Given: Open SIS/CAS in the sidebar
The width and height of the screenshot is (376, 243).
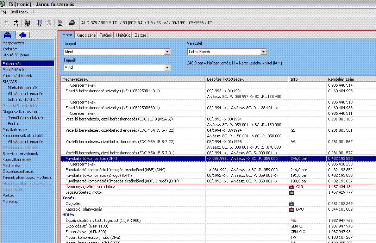Looking at the screenshot, I should 10,82.
